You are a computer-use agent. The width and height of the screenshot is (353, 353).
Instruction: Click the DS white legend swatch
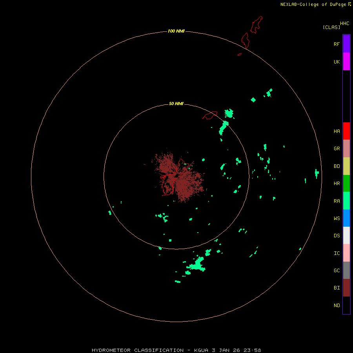tap(346, 235)
